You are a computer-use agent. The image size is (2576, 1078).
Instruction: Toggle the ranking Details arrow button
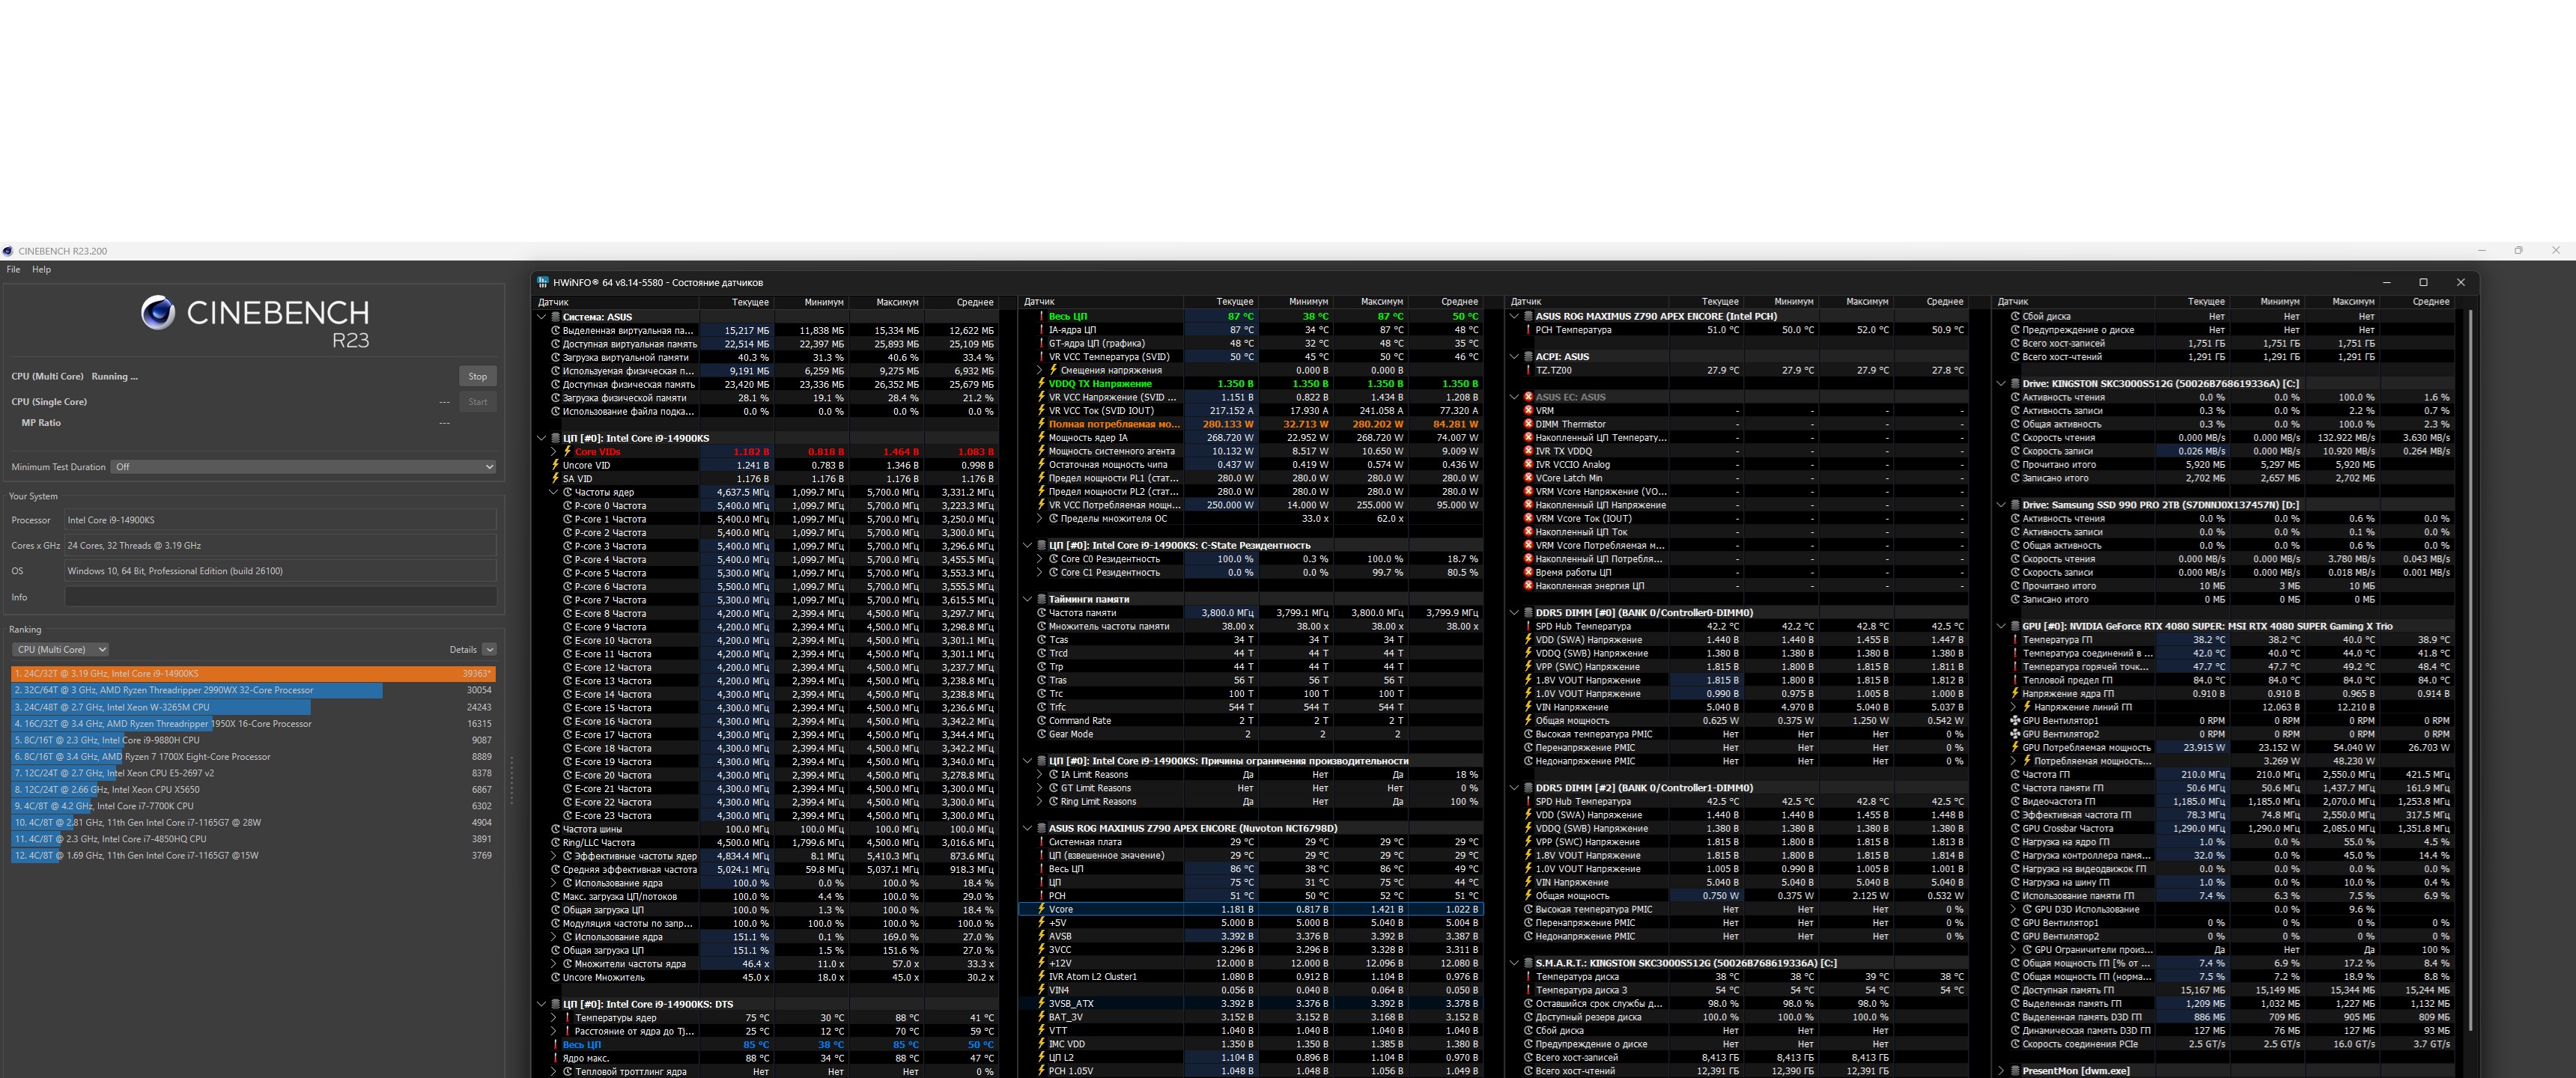(x=489, y=650)
